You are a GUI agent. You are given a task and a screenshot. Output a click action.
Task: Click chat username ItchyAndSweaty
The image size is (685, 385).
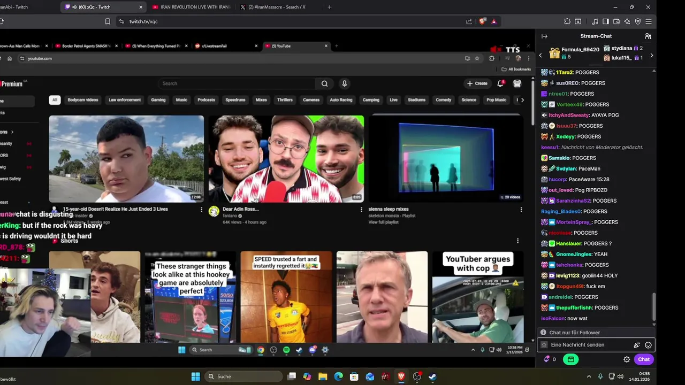[x=568, y=115]
